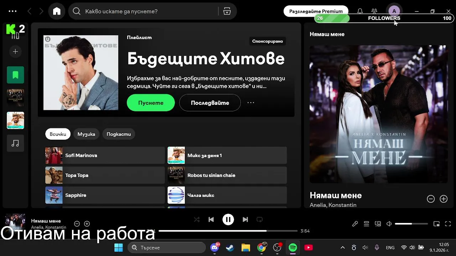Adjust the volume slider

tap(411, 224)
